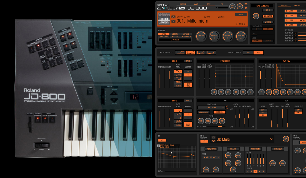Select the random noise waveform for LFO 1
The height and width of the screenshot is (178, 306).
(x=178, y=86)
